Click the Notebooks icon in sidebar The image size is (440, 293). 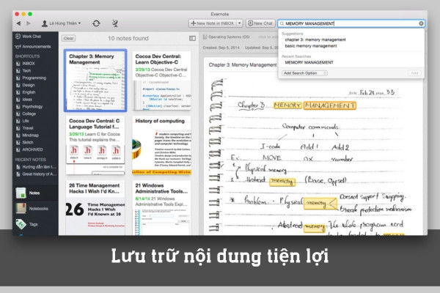click(x=21, y=209)
